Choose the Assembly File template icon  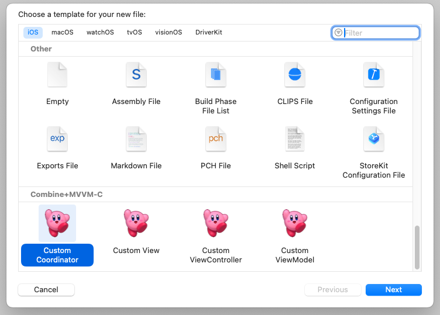click(136, 75)
